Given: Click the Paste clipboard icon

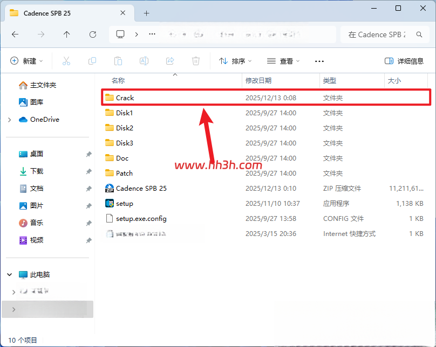Looking at the screenshot, I should [x=118, y=61].
